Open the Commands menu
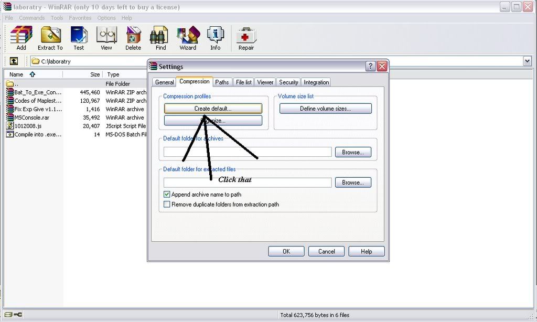This screenshot has width=537, height=322. click(32, 18)
